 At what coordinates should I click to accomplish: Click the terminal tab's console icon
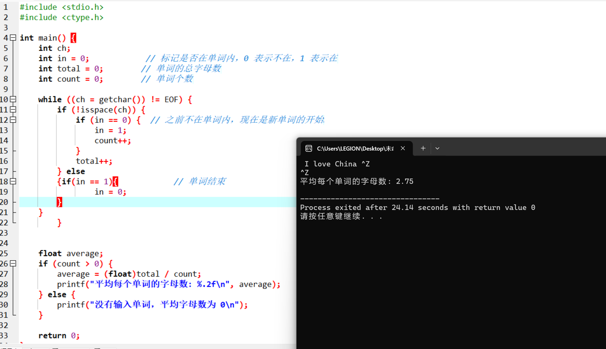tap(309, 148)
